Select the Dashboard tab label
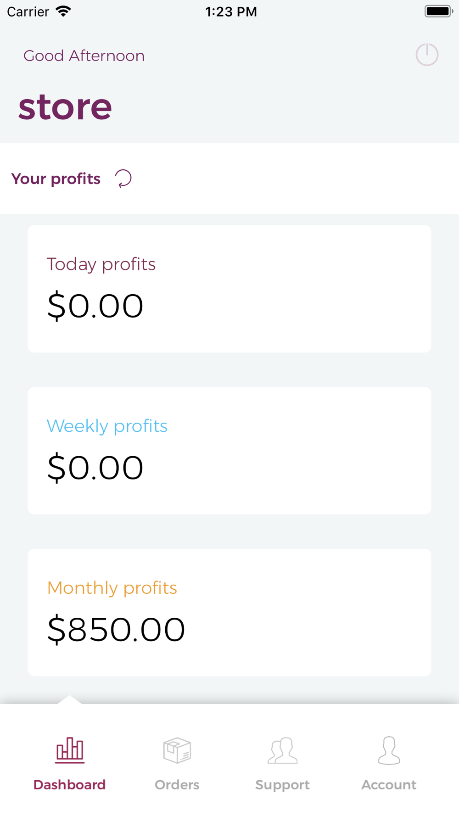Image resolution: width=459 pixels, height=816 pixels. (70, 785)
